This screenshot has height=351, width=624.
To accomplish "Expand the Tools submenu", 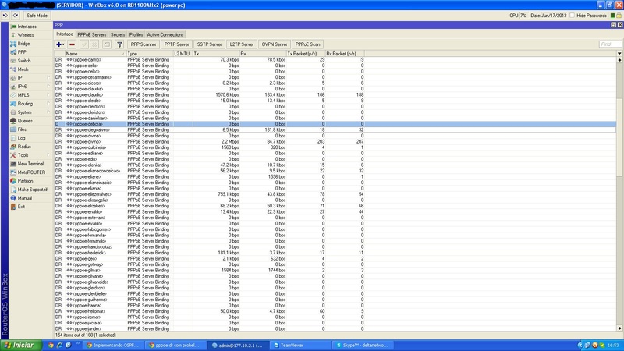I will tap(48, 155).
